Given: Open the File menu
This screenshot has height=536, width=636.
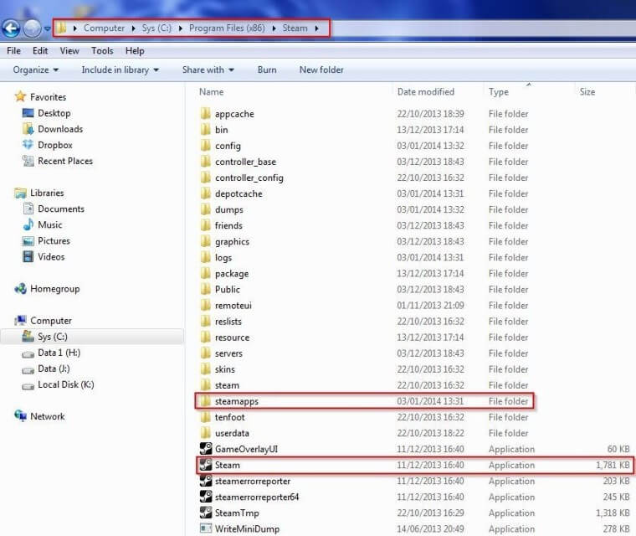Looking at the screenshot, I should click(13, 51).
